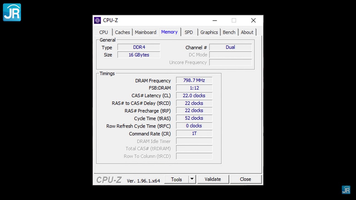Click the RAS# Precharge (tRP) label

coord(148,111)
